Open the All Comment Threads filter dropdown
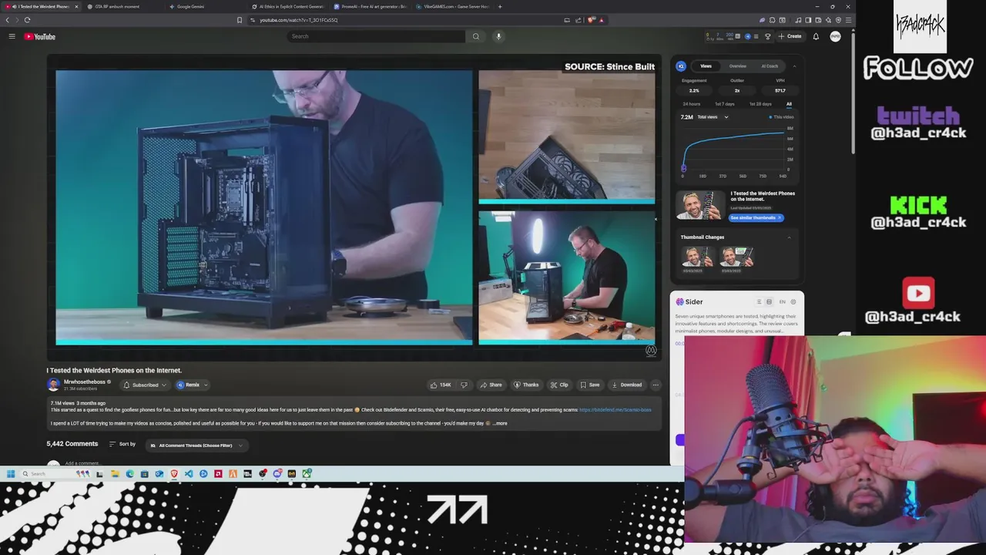 [x=196, y=446]
